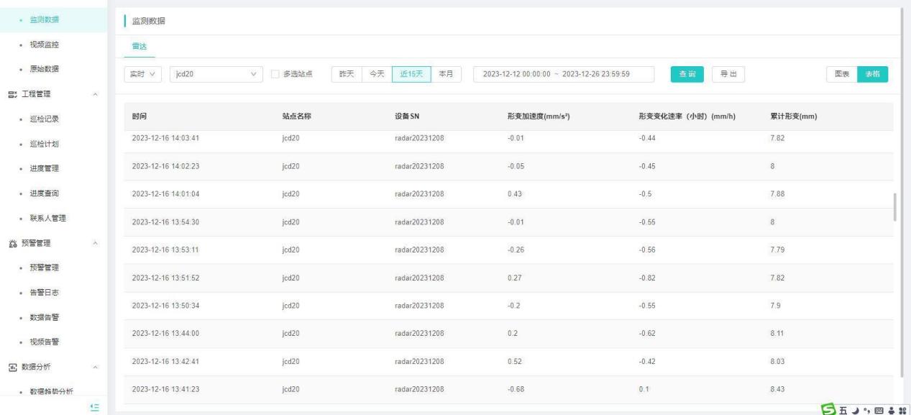Select the 雷达 tab
Viewport: 911px width, 415px height.
tap(130, 46)
